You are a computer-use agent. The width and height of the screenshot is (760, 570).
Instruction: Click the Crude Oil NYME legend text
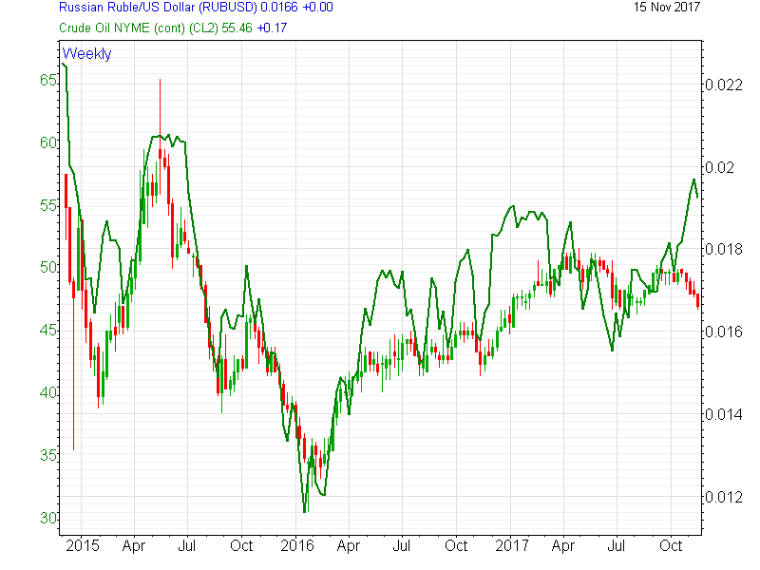click(x=173, y=28)
